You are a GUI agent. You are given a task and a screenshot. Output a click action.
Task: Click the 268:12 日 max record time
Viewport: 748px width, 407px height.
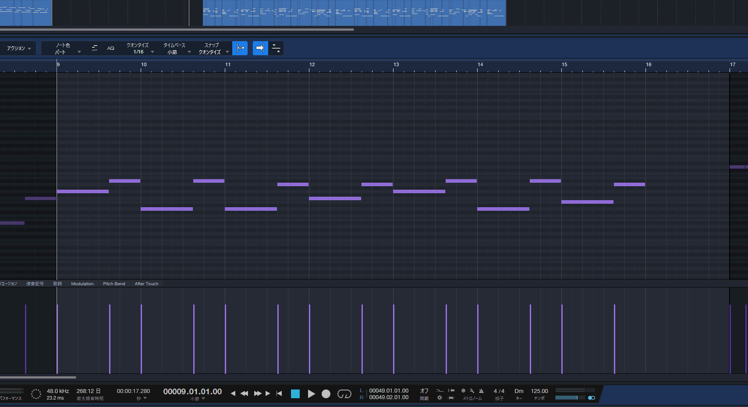(89, 391)
